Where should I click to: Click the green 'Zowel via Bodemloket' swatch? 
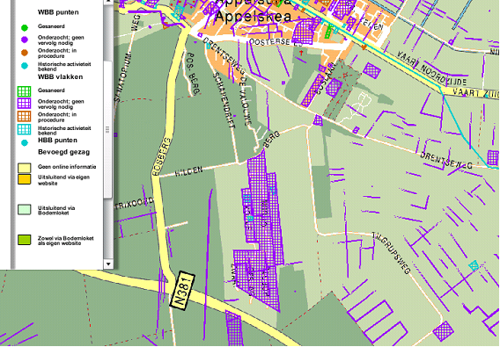tap(25, 240)
